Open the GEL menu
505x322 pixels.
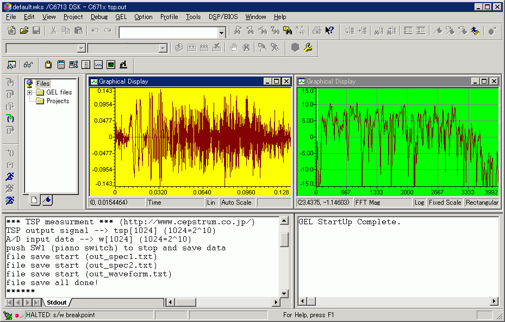(x=121, y=17)
